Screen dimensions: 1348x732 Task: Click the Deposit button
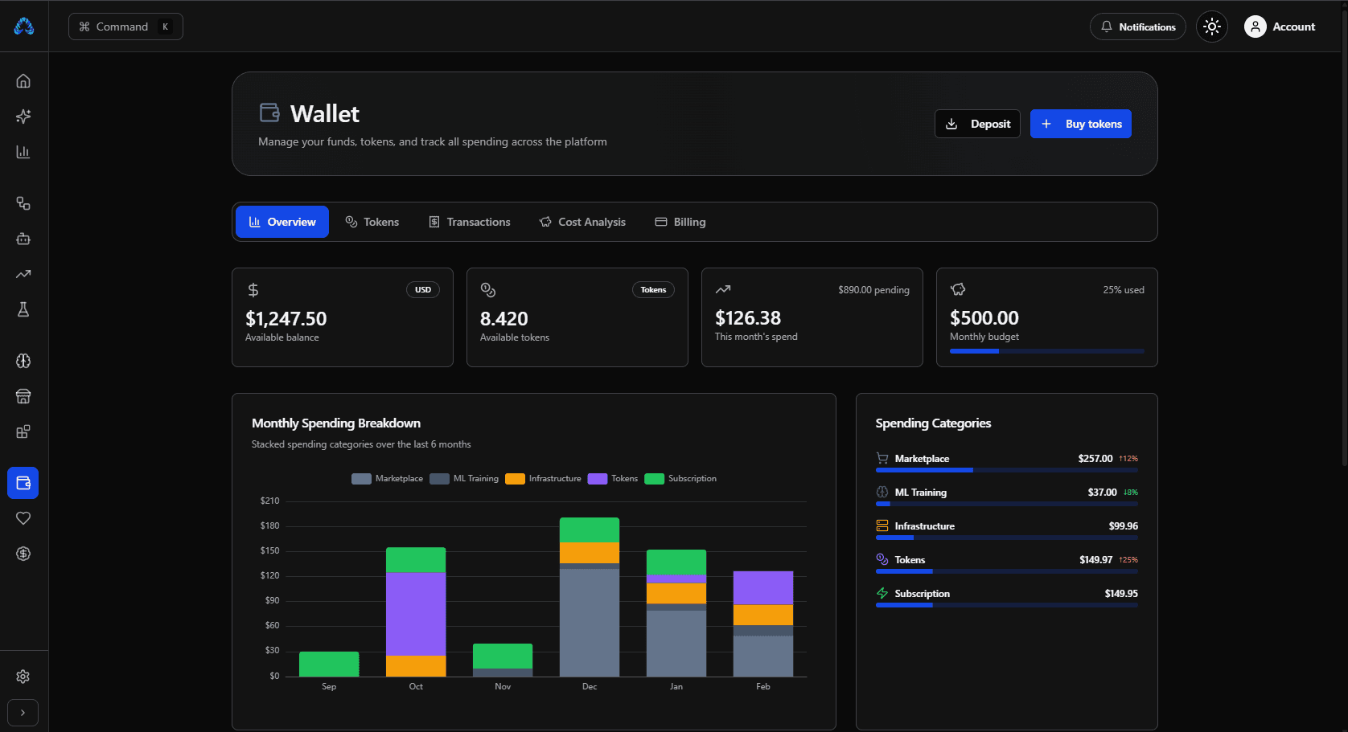pos(977,124)
